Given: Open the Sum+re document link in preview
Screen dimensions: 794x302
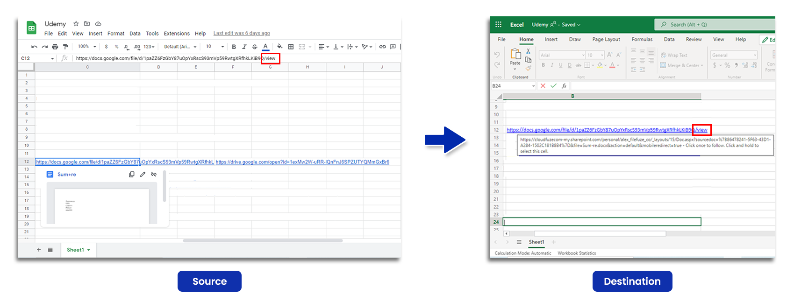Looking at the screenshot, I should click(x=67, y=175).
